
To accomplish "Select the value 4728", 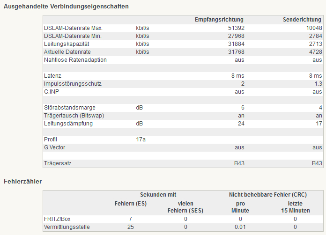I will coord(316,52).
